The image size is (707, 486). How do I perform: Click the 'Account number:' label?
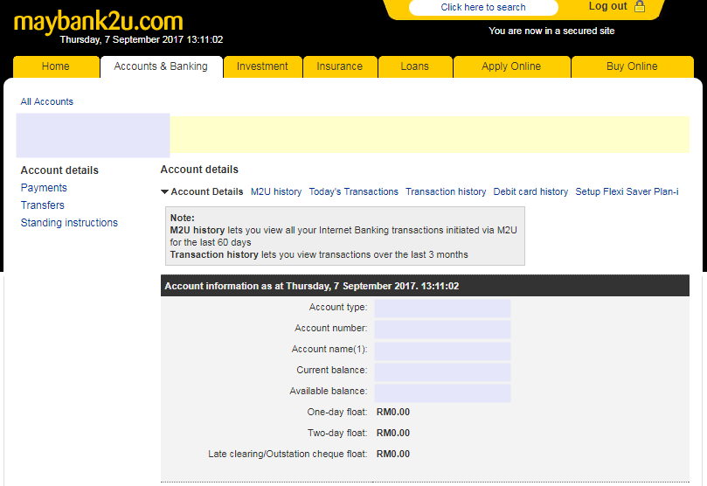click(331, 328)
